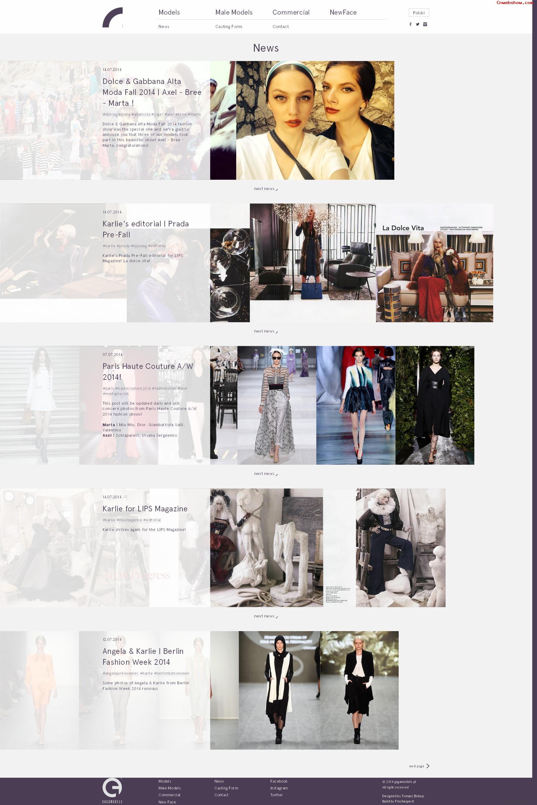Open News link in footer

219,781
